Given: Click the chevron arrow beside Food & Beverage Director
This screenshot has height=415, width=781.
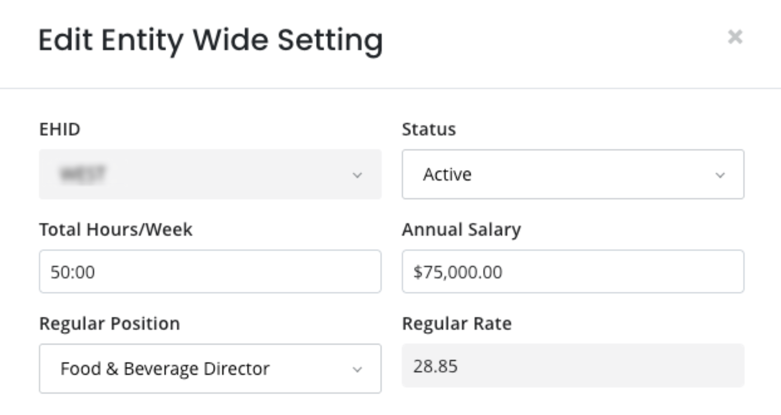Looking at the screenshot, I should (x=357, y=369).
